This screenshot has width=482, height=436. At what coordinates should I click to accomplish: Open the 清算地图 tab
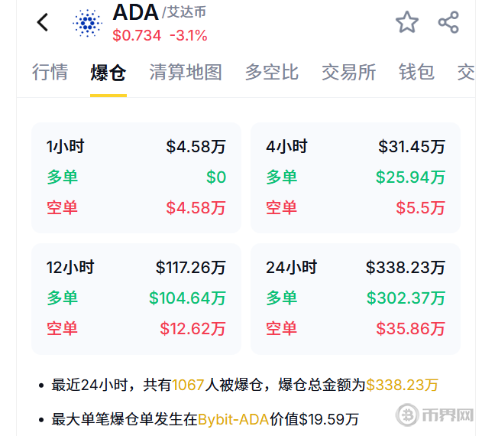[x=186, y=73]
